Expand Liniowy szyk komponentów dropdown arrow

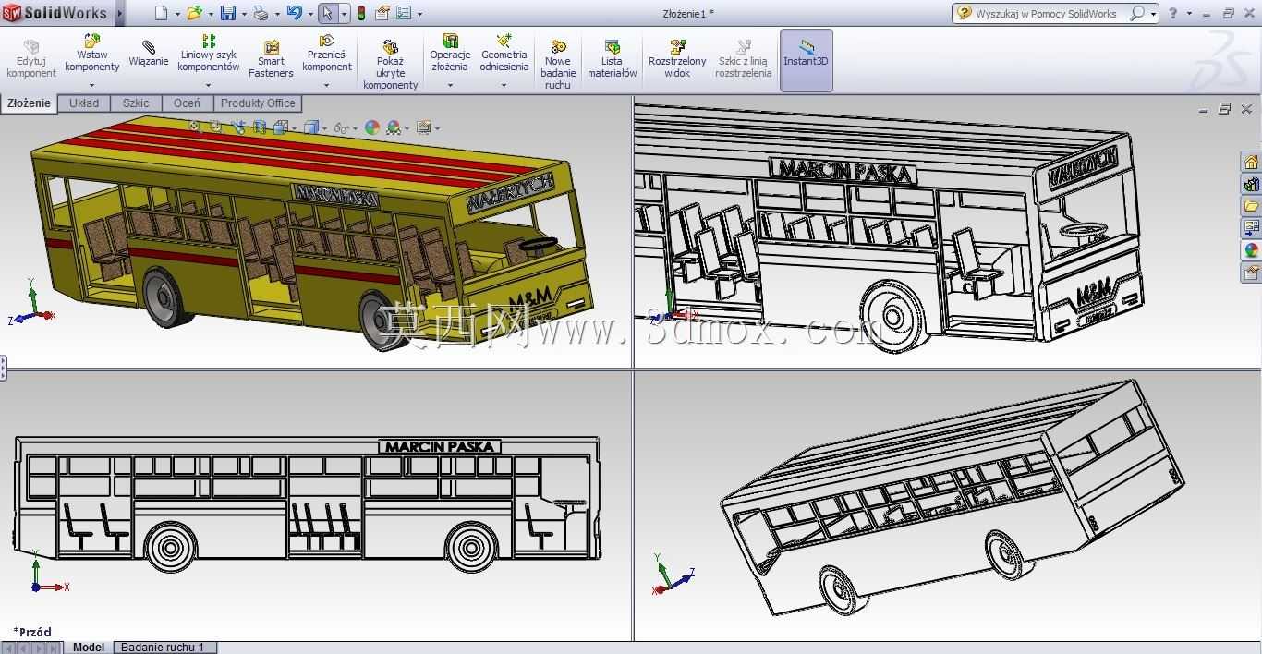pyautogui.click(x=209, y=85)
